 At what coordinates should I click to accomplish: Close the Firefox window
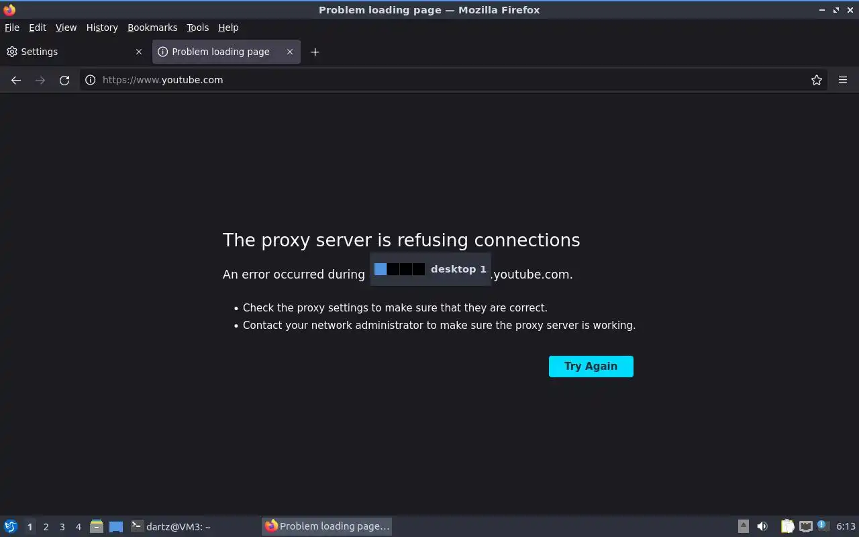[850, 10]
